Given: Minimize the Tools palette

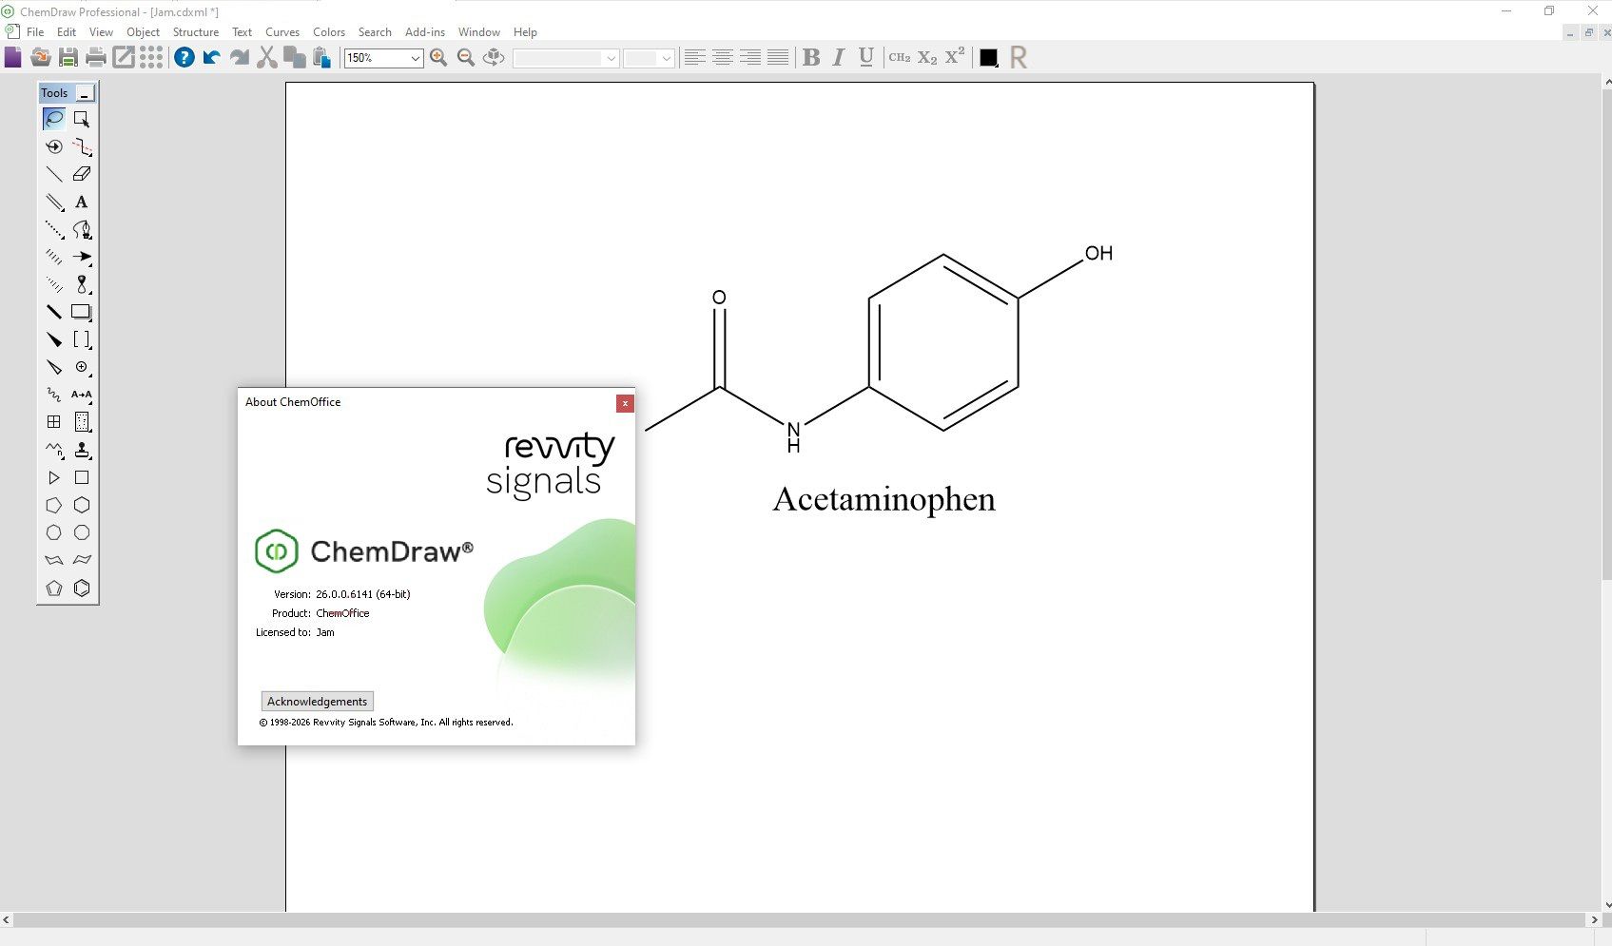Looking at the screenshot, I should (x=85, y=92).
